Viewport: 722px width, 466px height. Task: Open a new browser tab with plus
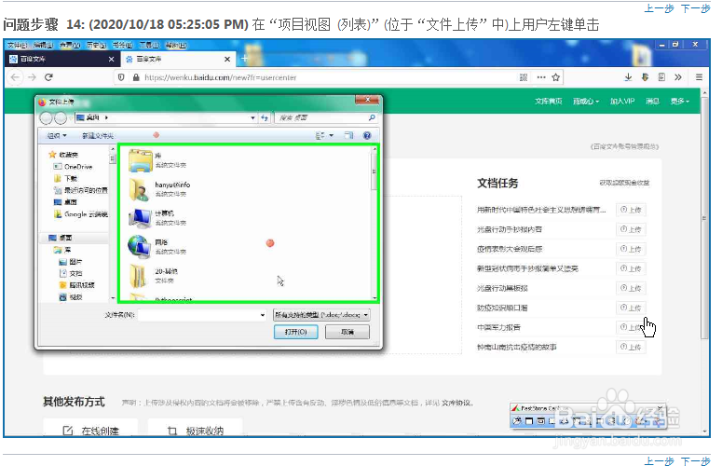[x=244, y=59]
